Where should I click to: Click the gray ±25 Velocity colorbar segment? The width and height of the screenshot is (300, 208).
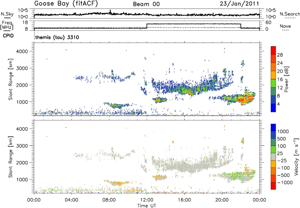(273, 157)
